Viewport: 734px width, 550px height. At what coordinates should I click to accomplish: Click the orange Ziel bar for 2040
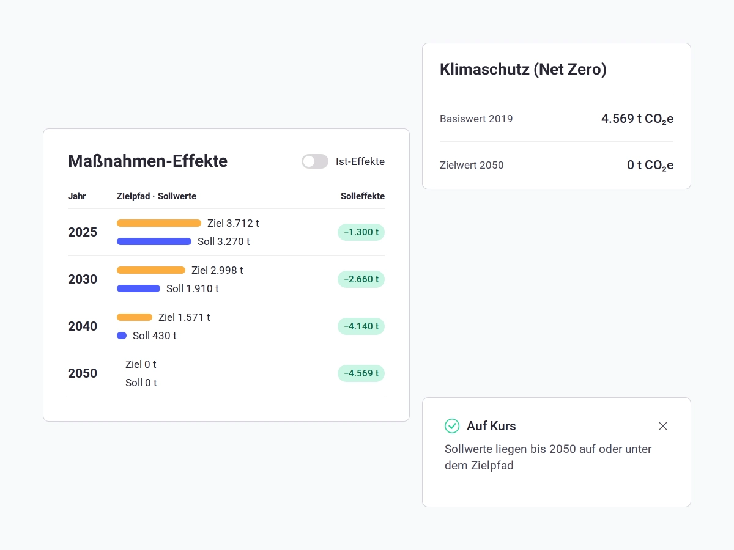point(135,317)
